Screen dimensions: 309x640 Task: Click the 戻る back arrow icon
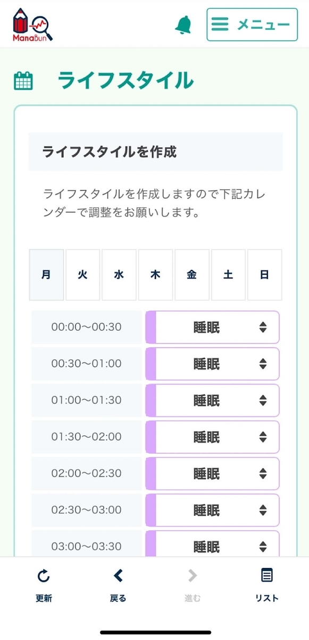click(118, 575)
